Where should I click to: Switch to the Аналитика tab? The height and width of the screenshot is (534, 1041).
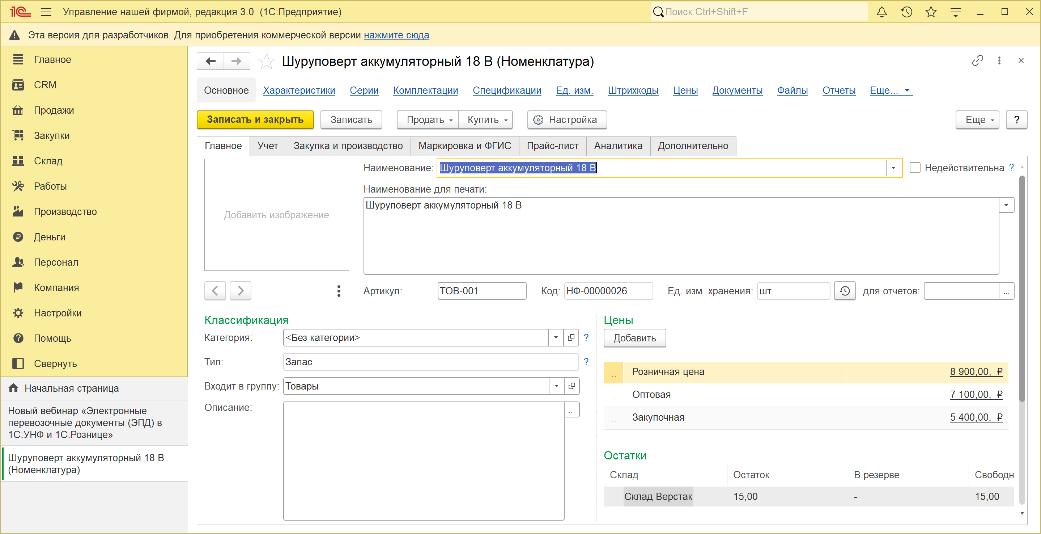tap(618, 146)
